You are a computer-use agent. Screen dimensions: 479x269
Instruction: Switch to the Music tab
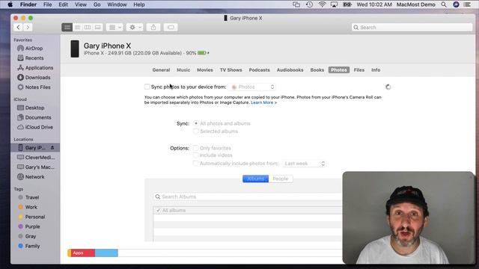pyautogui.click(x=183, y=69)
